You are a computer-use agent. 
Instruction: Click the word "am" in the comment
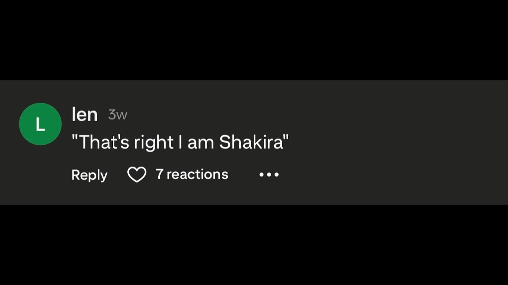(201, 143)
